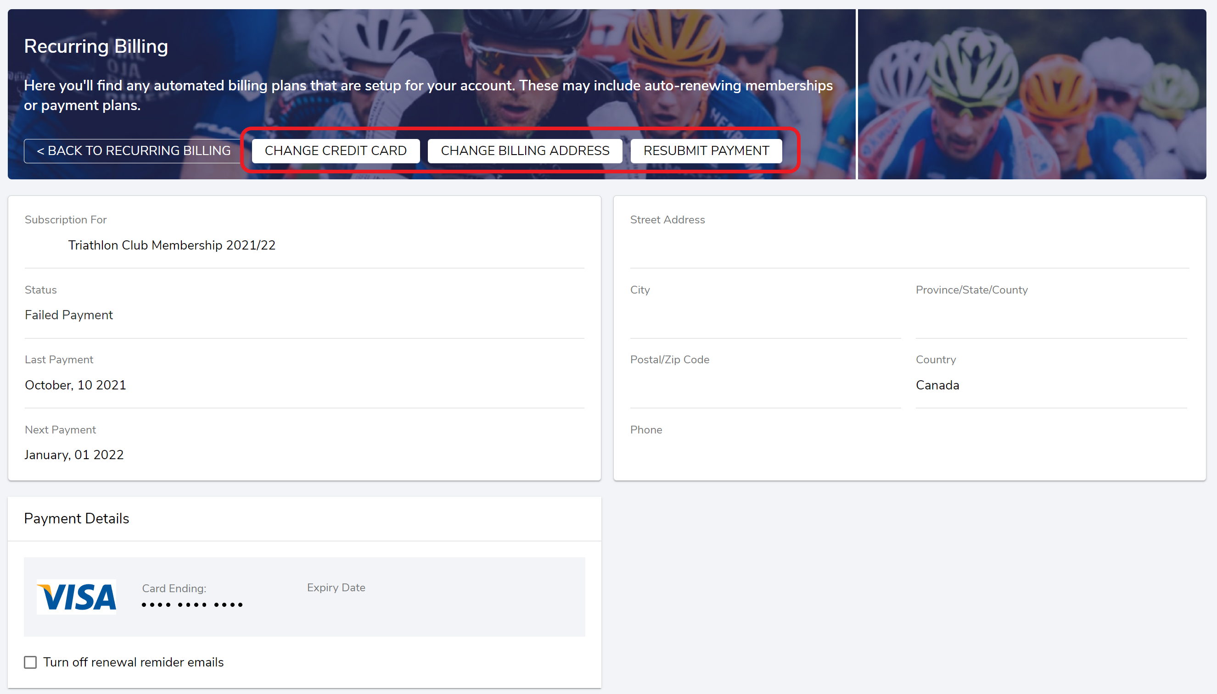Click the Expiry Date label
The width and height of the screenshot is (1217, 694).
click(x=336, y=588)
